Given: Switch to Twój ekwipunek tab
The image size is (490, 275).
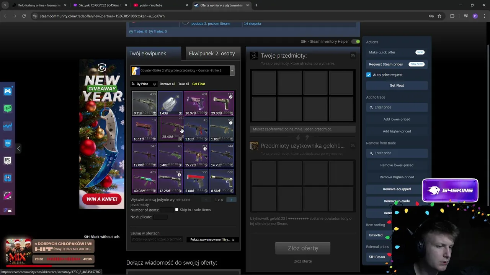Looking at the screenshot, I should (x=154, y=53).
